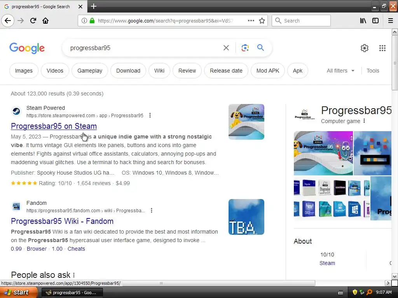Open the Firefox hamburger menu

pyautogui.click(x=391, y=21)
